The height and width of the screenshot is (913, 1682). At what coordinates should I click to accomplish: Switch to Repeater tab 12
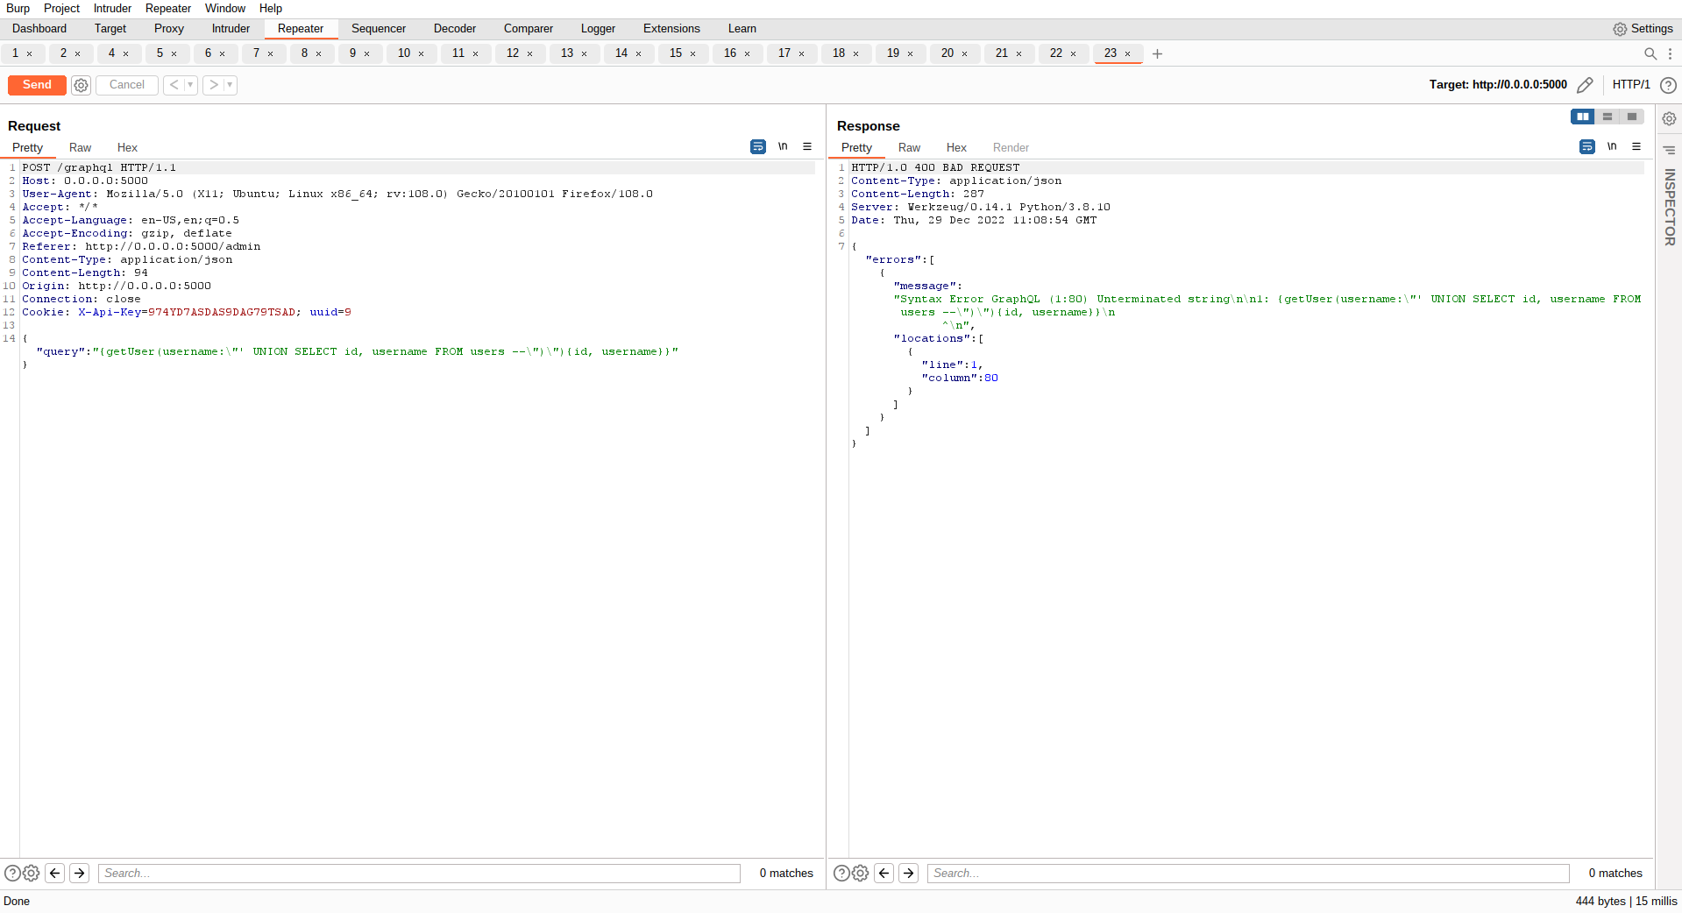click(513, 53)
